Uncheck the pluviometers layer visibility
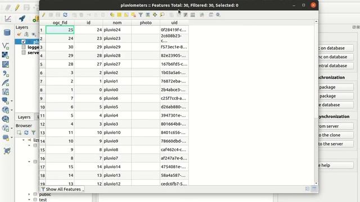 click(24, 42)
